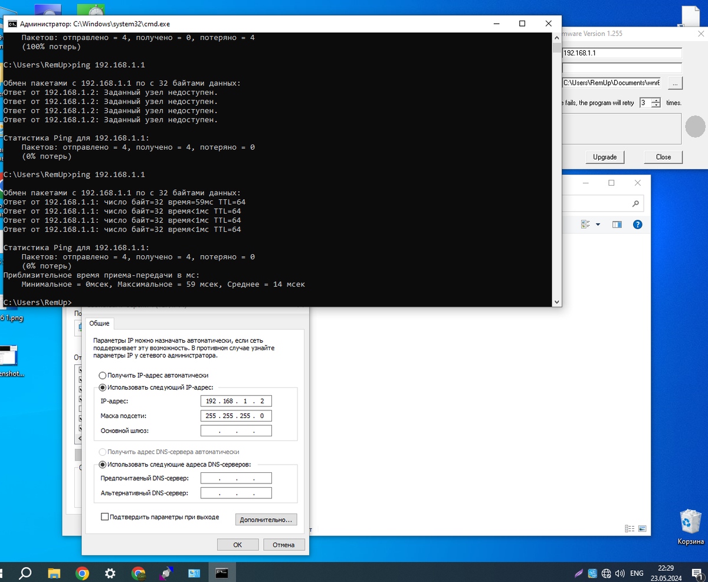Screen dimensions: 708x582
Task: Click the volume icon in the system tray
Action: pos(619,573)
